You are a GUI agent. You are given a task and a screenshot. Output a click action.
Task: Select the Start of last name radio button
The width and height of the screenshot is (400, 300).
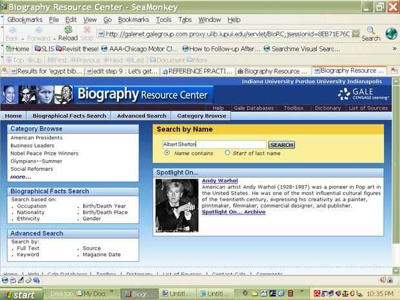pos(227,152)
